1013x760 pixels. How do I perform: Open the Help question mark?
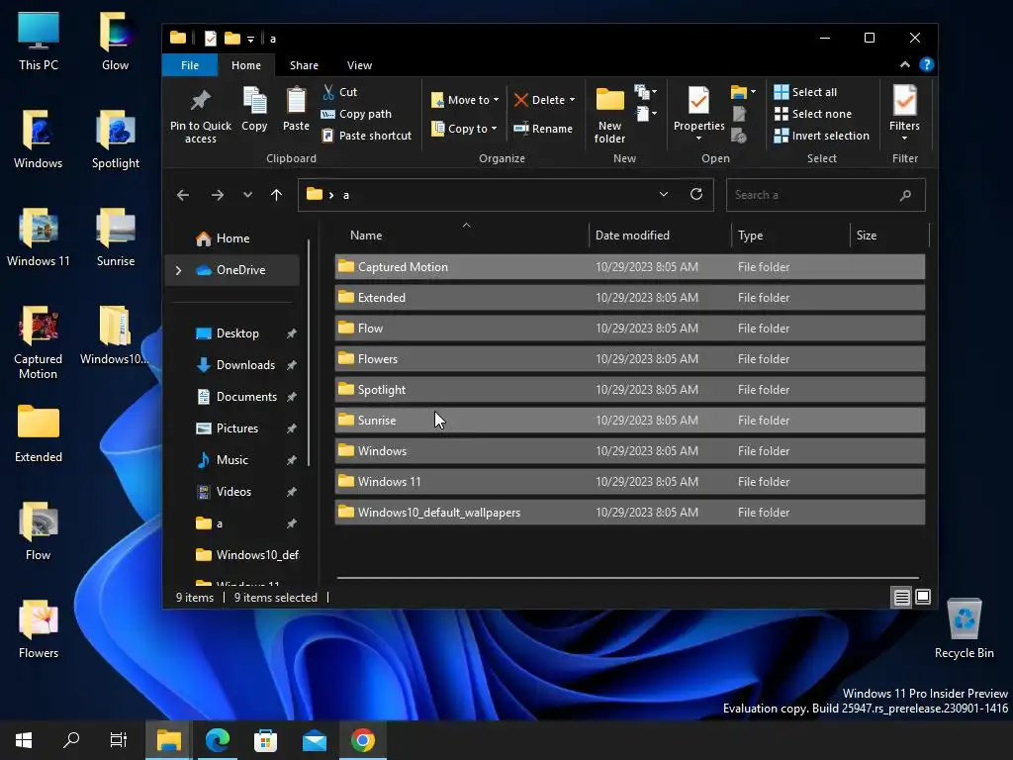point(926,64)
